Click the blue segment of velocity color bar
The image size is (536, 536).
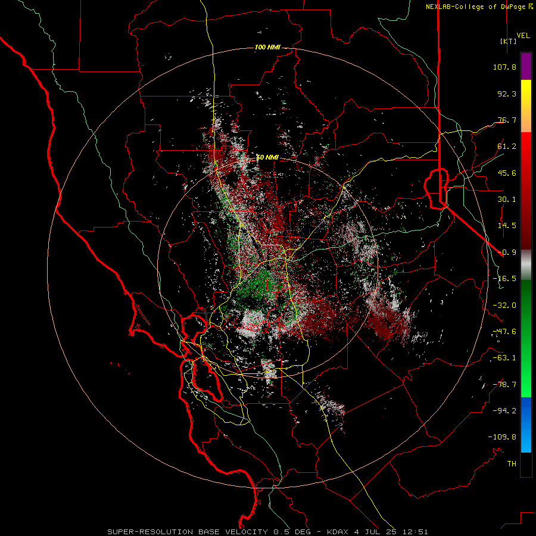pyautogui.click(x=526, y=425)
